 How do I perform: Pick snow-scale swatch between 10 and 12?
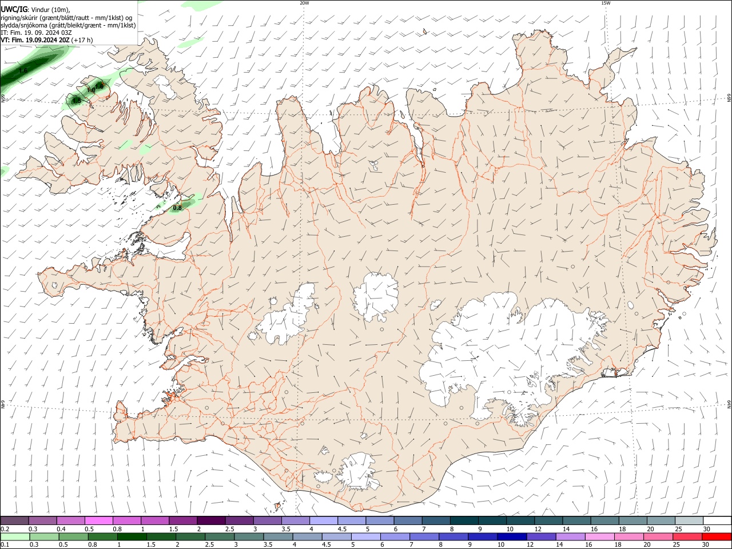520,521
